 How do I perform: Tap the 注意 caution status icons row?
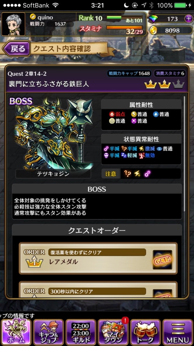[x=141, y=174]
